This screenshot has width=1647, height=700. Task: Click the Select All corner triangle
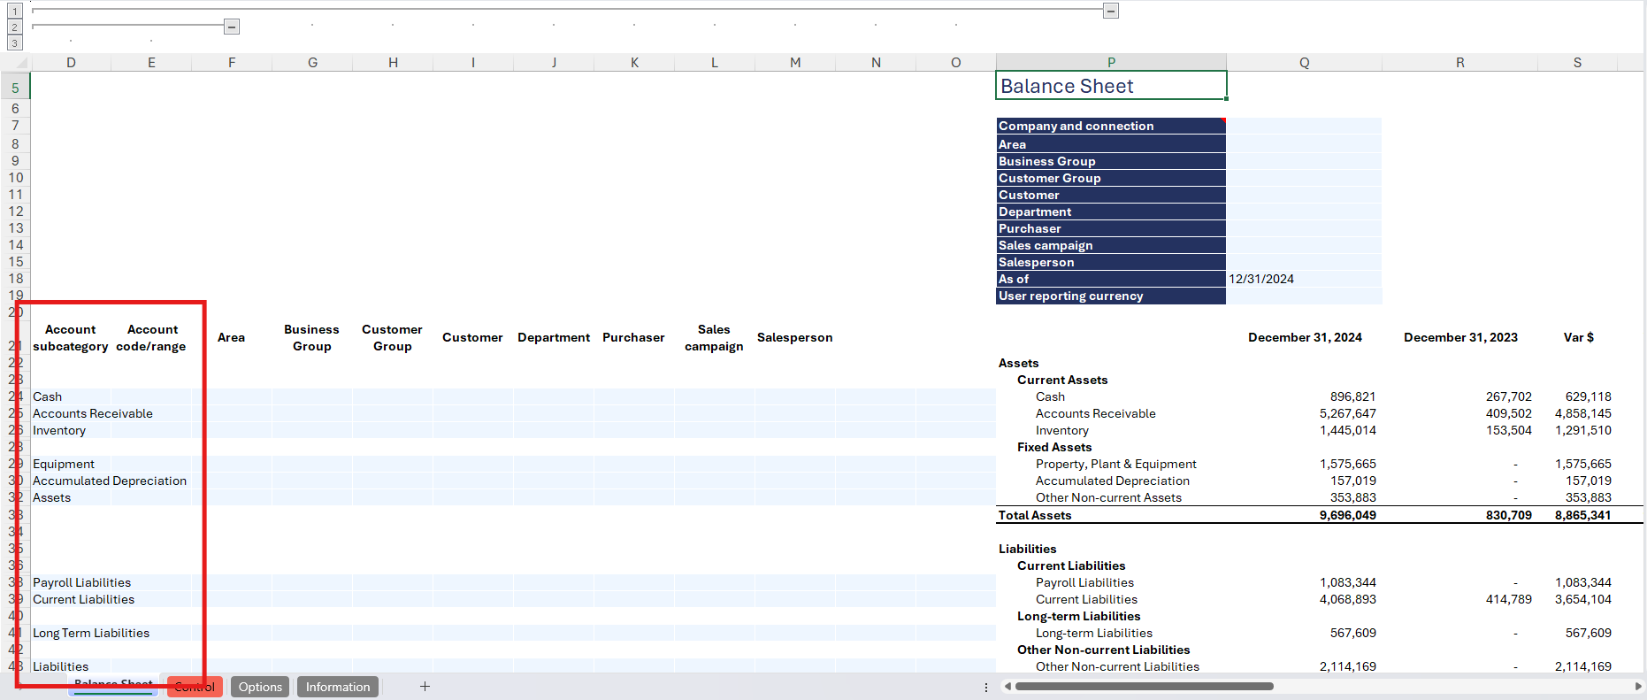21,63
